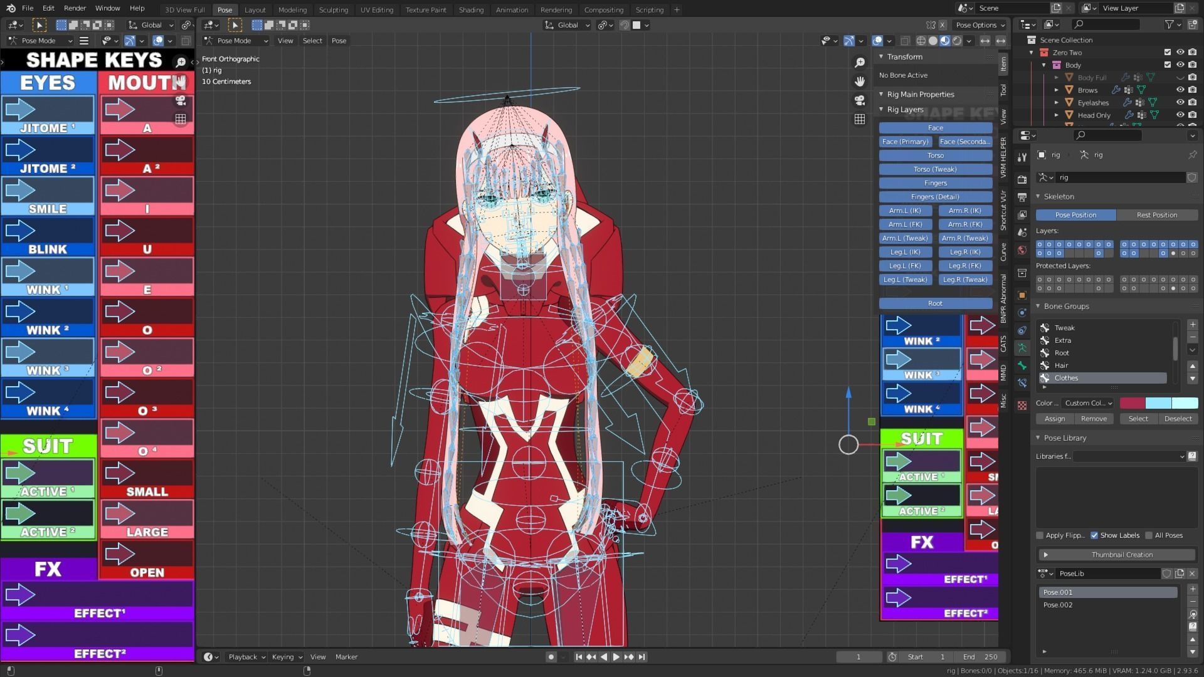
Task: Enable the Apply Flipped checkbox
Action: pos(1040,535)
